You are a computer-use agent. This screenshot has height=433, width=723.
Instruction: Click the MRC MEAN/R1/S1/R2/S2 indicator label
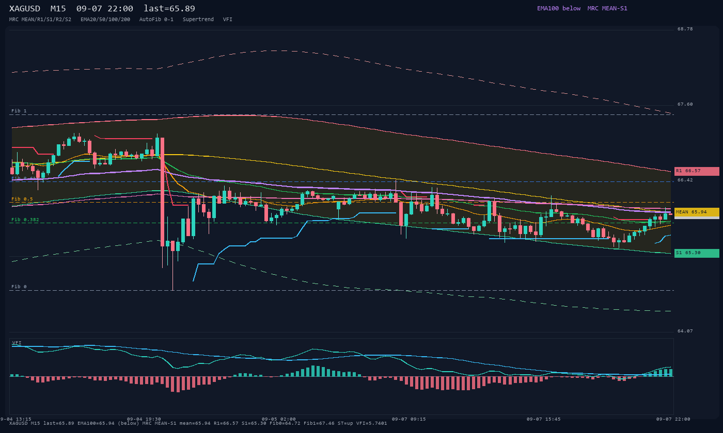click(40, 20)
